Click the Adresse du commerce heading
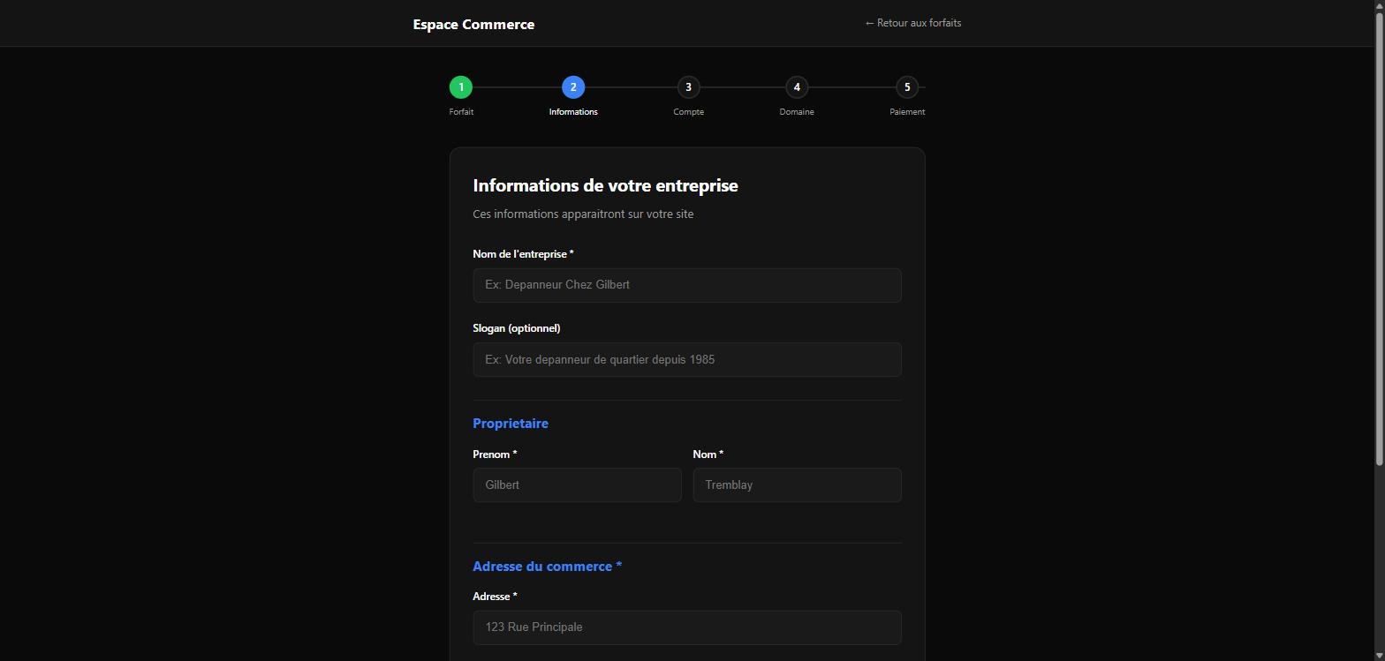1385x661 pixels. point(547,567)
